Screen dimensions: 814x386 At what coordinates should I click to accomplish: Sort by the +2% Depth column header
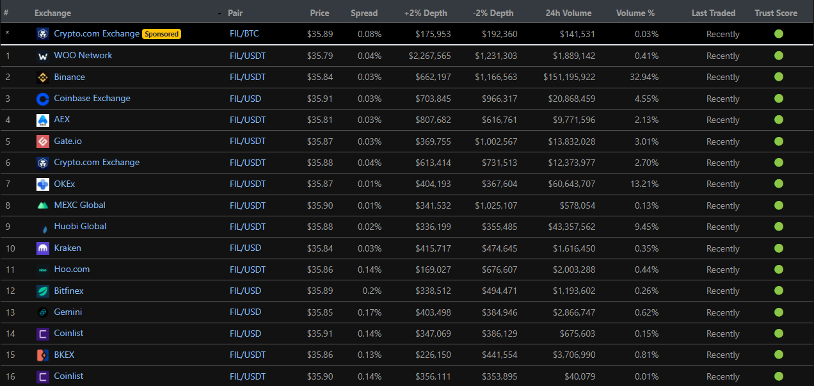pos(426,13)
